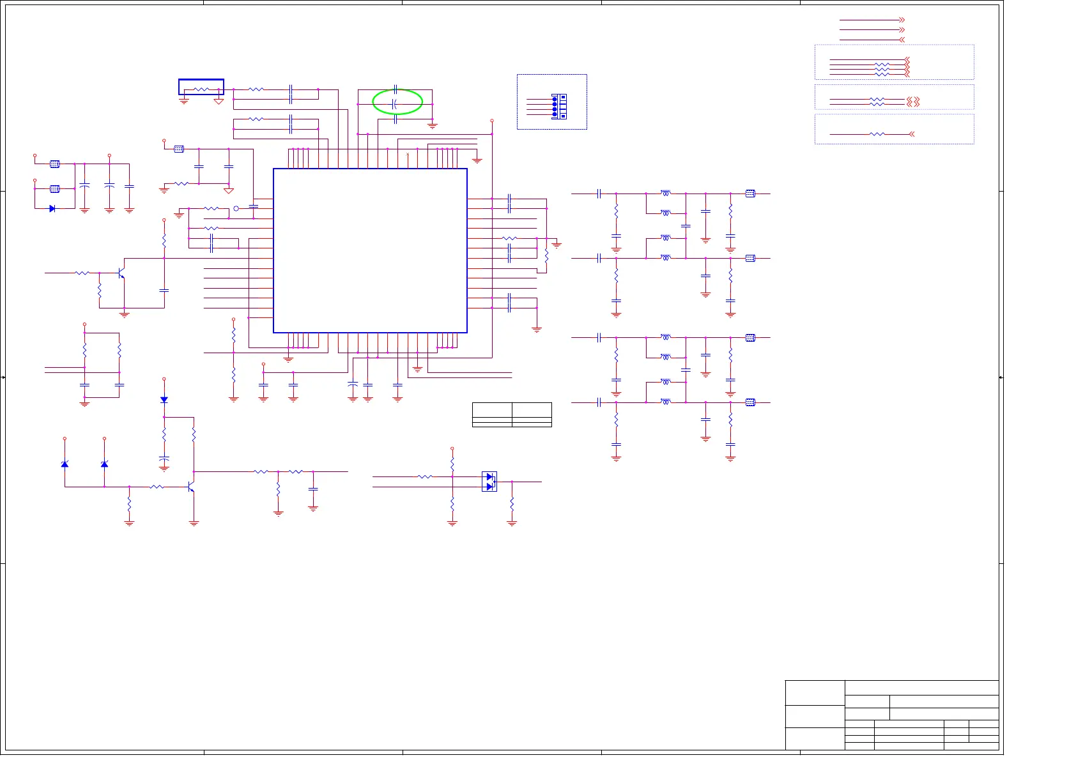Select the title block in the bottom-right corner
The image size is (1076, 760).
(x=891, y=715)
